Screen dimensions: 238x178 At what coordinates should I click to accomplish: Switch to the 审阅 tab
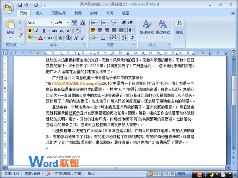click(109, 13)
